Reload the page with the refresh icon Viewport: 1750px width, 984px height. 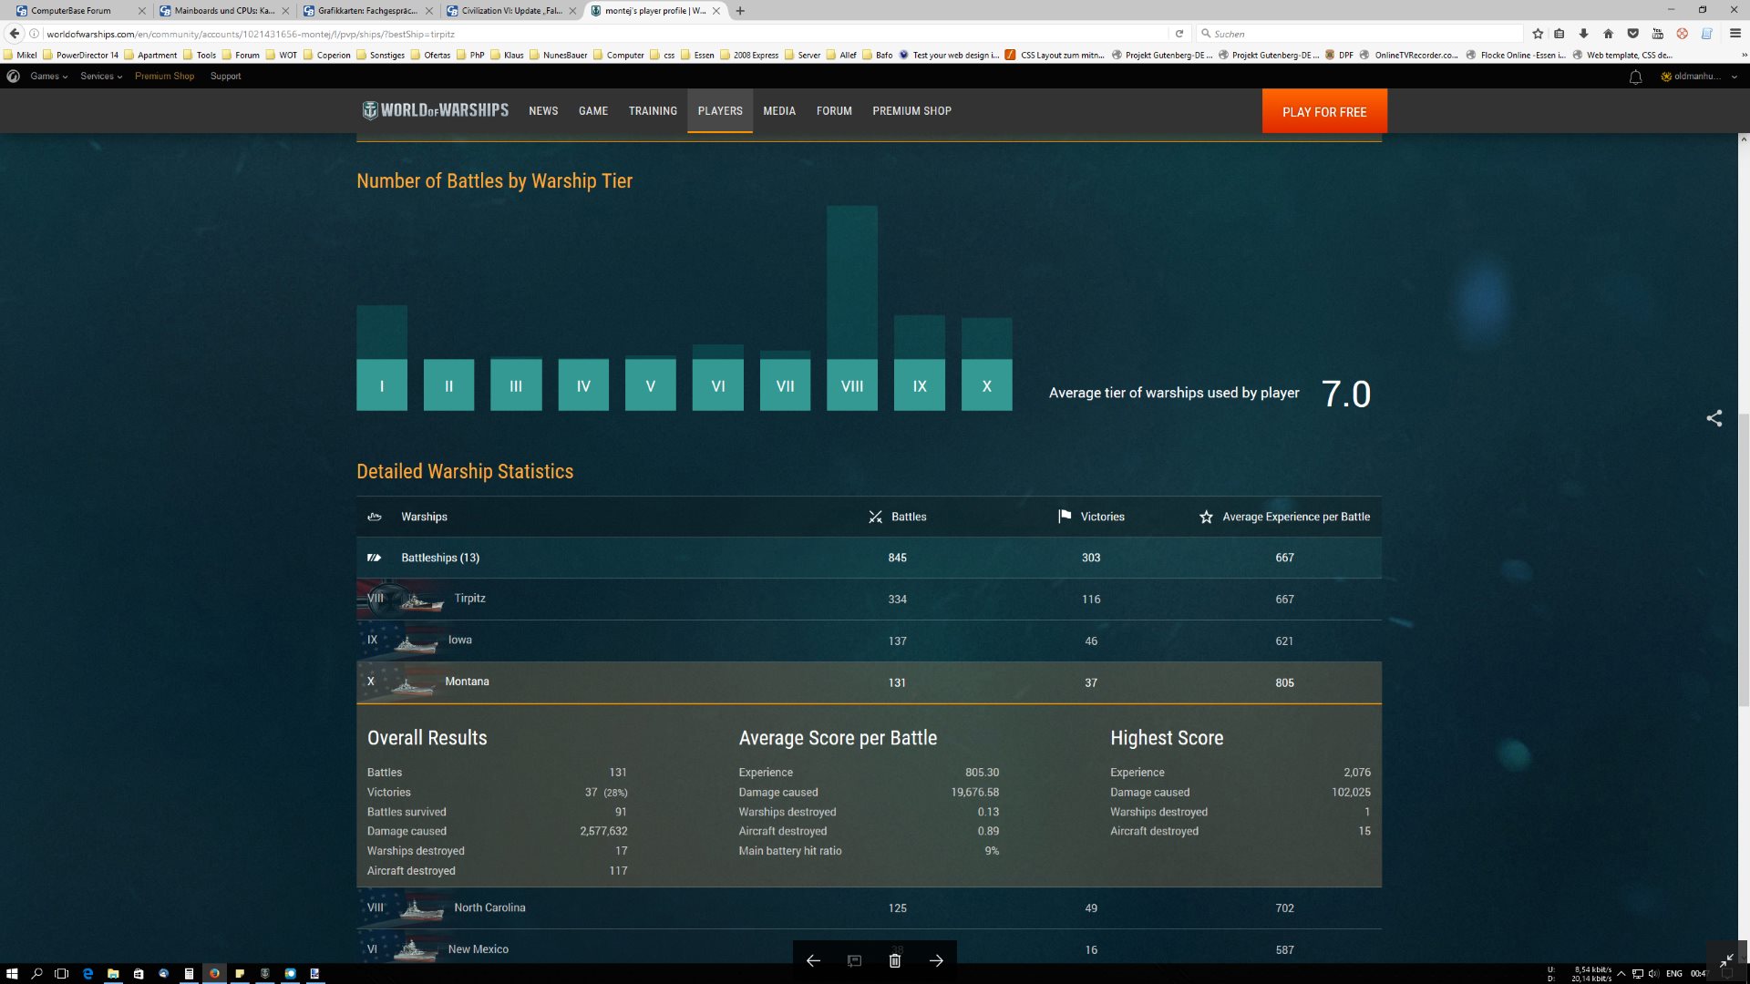click(1179, 34)
